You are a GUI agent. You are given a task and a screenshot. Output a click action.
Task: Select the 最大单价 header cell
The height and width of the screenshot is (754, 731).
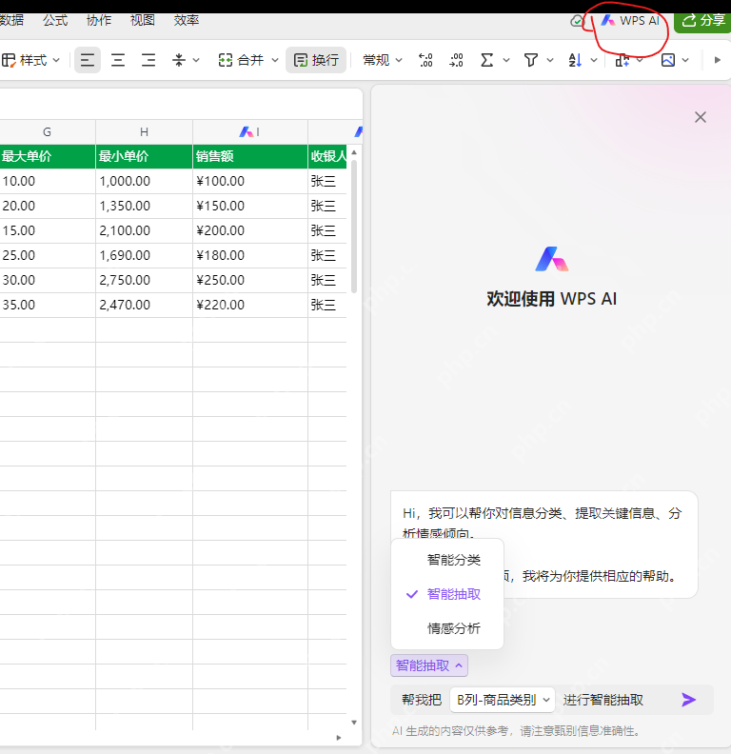coord(48,156)
